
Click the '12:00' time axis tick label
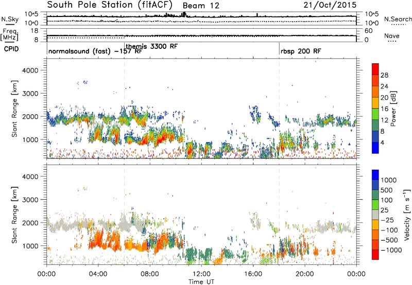[x=201, y=274]
